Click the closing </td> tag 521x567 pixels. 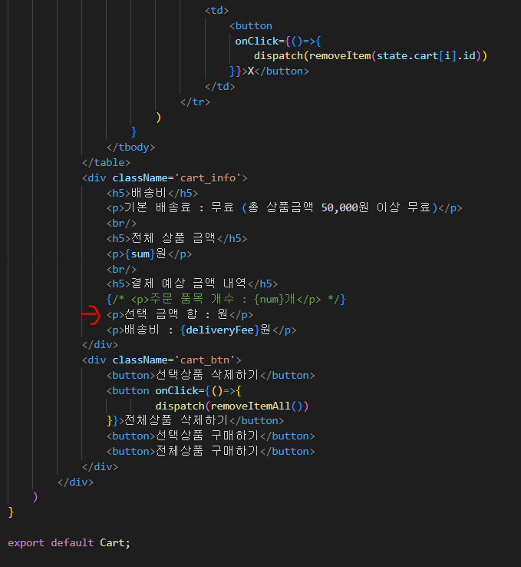220,86
